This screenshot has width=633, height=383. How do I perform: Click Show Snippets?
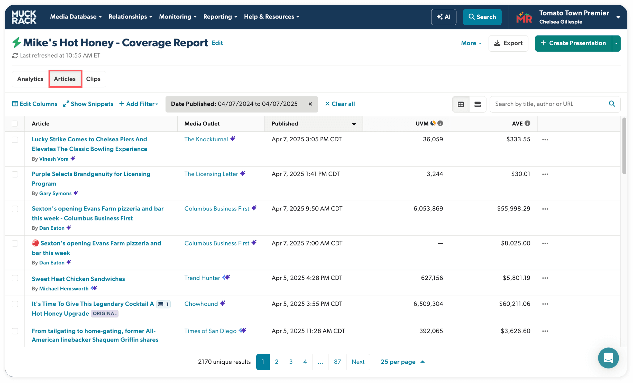point(88,104)
